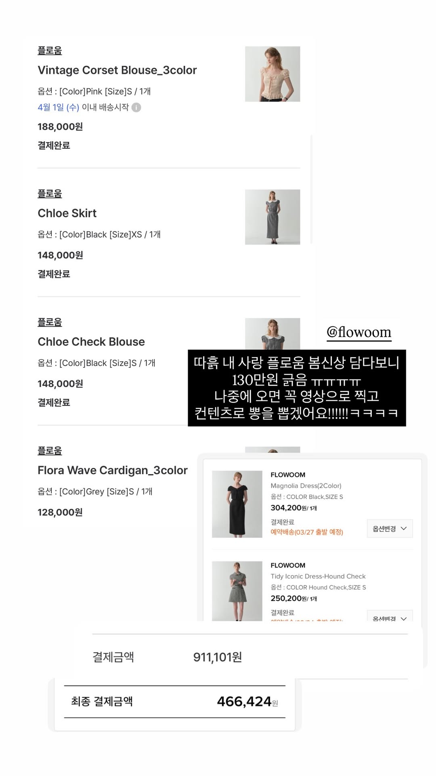Expand 옵션변경 dropdown for Tidy Iconic Dress
436x776 pixels.
[390, 616]
